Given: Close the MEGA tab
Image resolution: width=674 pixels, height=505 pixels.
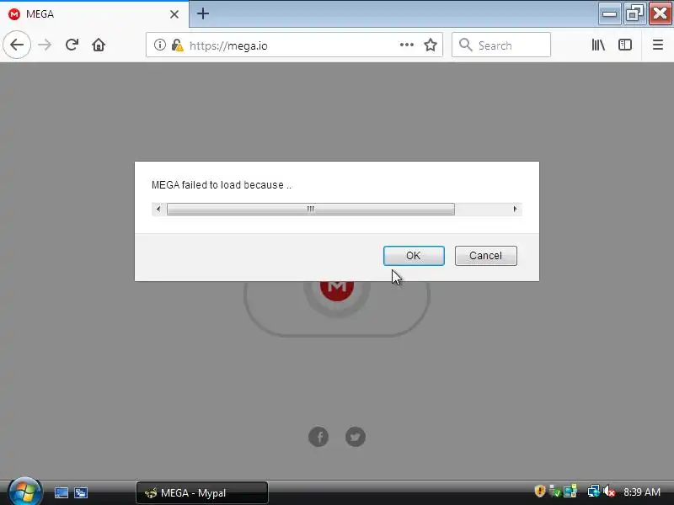Looking at the screenshot, I should (174, 14).
